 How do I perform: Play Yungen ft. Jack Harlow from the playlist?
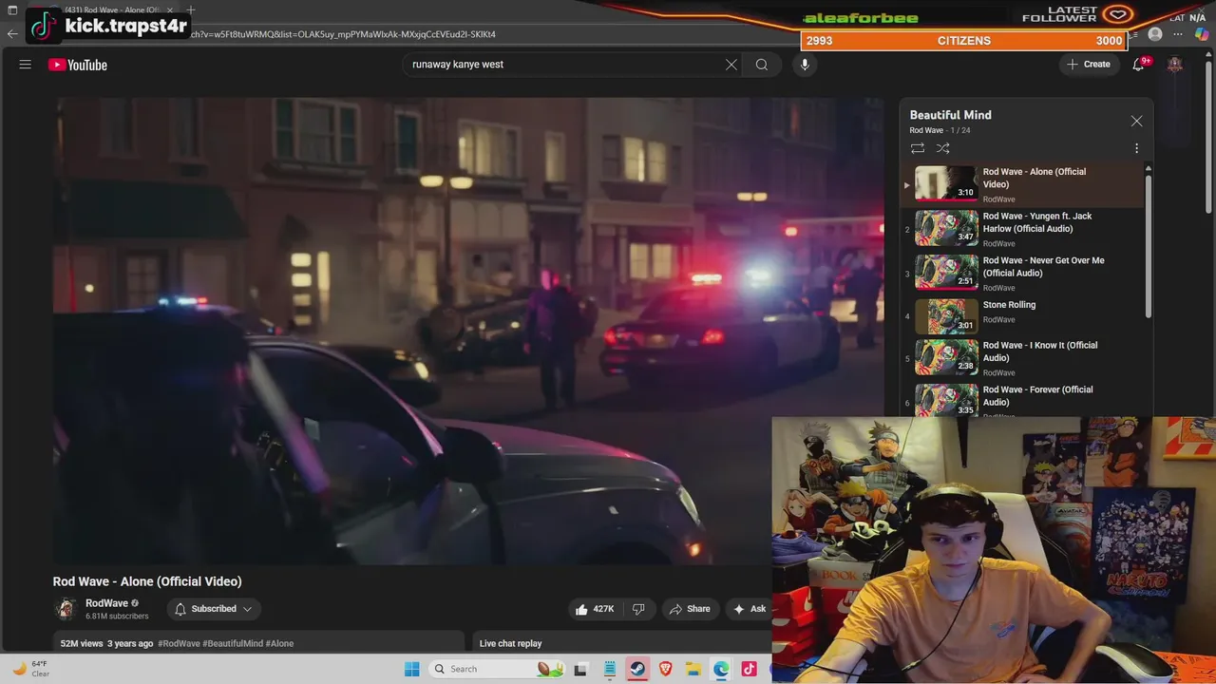point(1022,229)
